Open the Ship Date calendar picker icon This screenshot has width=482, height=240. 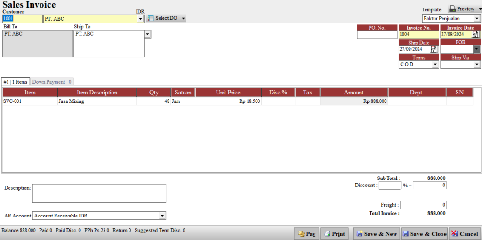click(434, 49)
